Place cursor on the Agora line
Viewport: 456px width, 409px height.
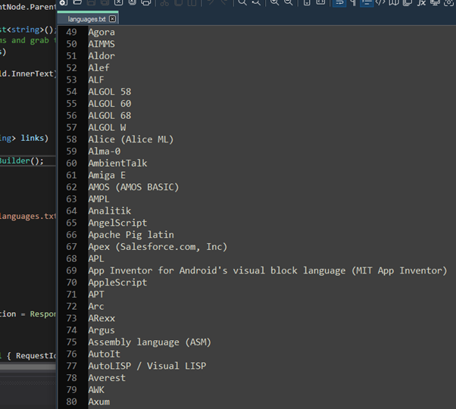pos(102,32)
